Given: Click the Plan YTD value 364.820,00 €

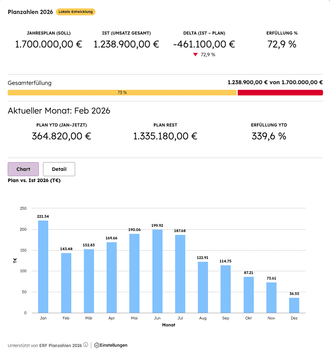Looking at the screenshot, I should tap(61, 136).
